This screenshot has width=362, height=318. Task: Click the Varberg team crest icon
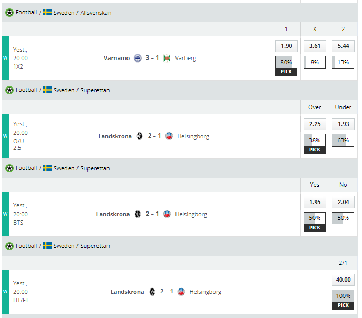coord(167,58)
